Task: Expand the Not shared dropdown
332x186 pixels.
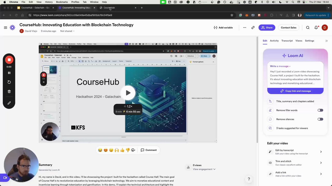Action: click(x=67, y=31)
